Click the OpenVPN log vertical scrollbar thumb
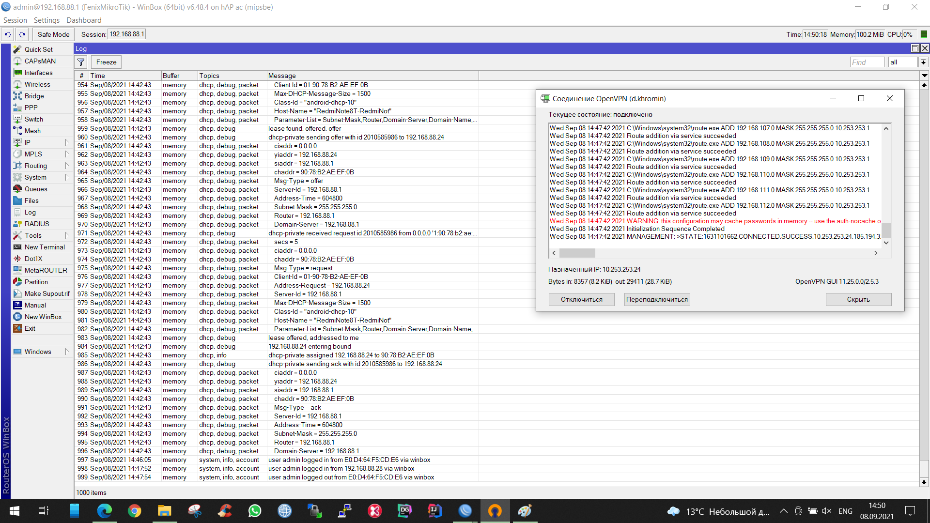930x523 pixels. [x=886, y=230]
